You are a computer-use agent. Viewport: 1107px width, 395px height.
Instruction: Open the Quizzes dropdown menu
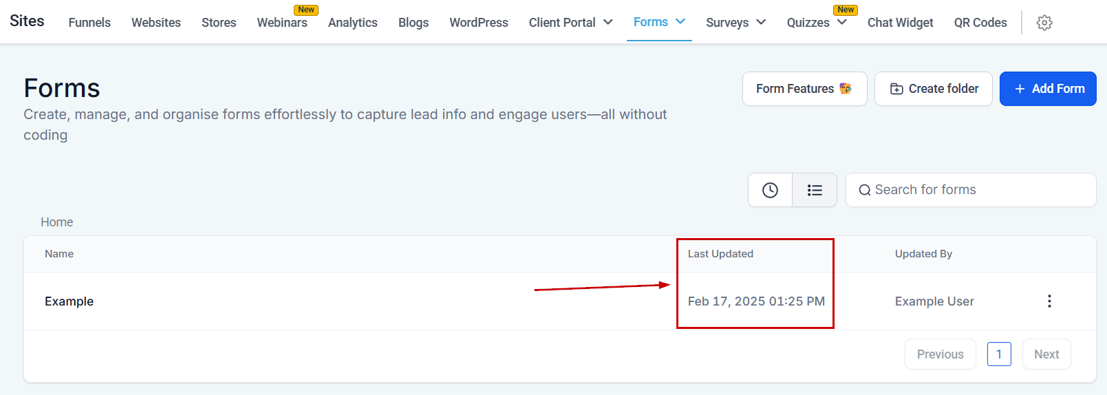coord(816,23)
